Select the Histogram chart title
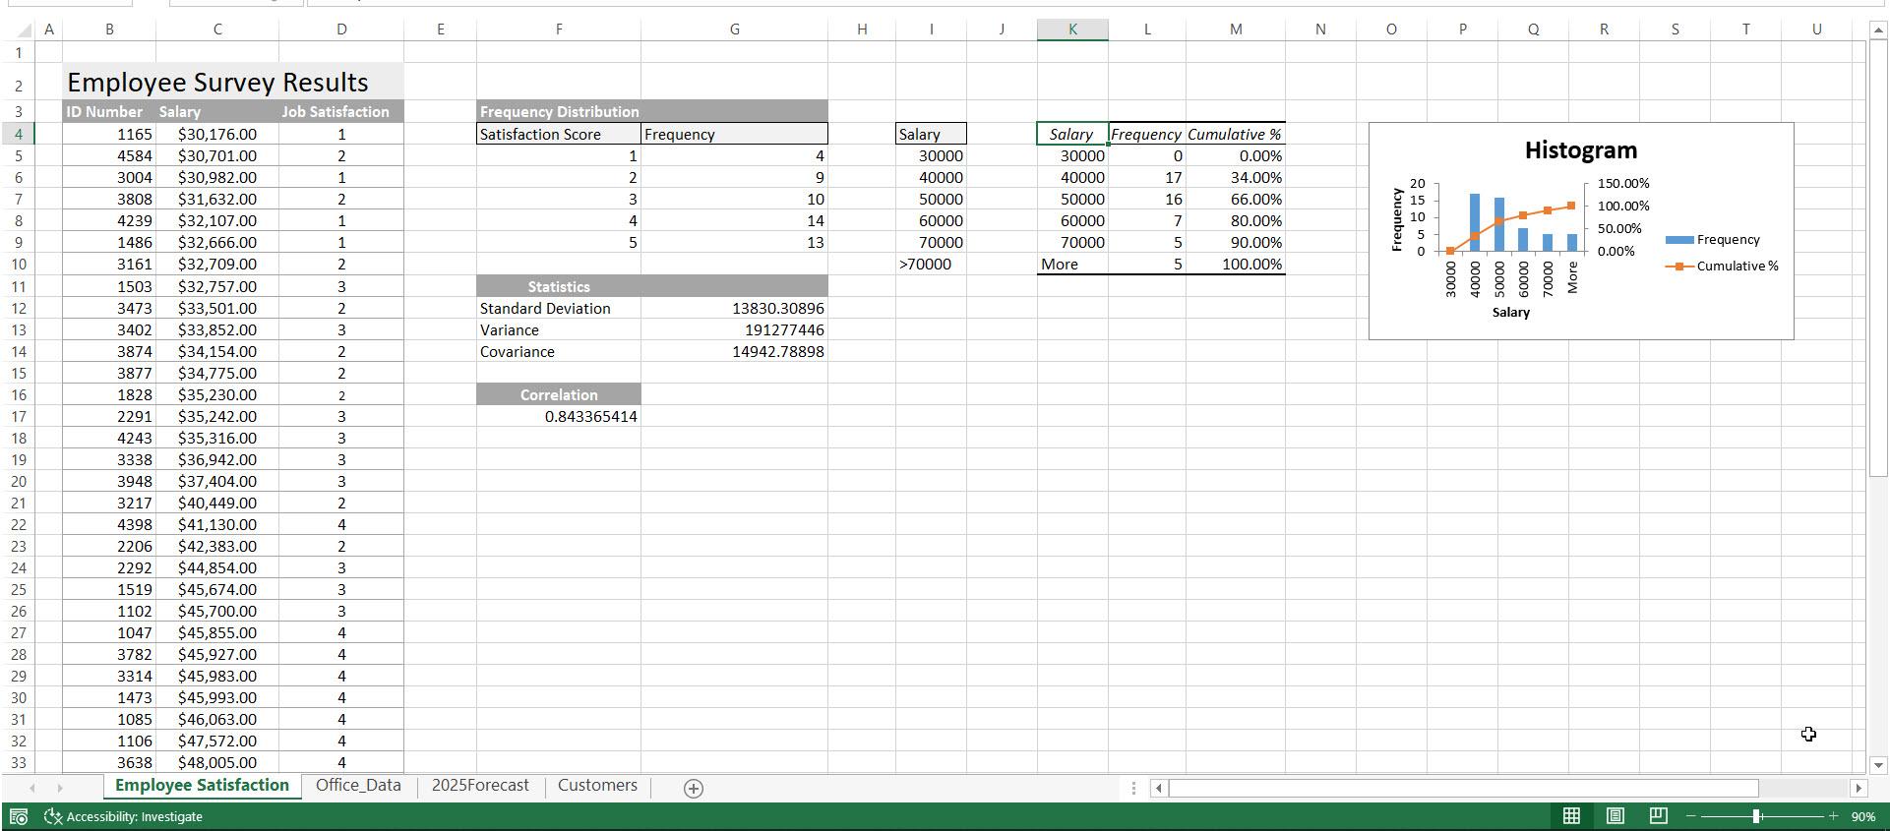This screenshot has width=1890, height=831. pyautogui.click(x=1580, y=150)
